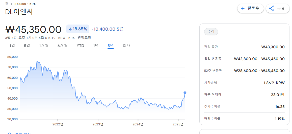292x134 pixels.
Task: Click the ₩28,600.00 - ₩45,450.00 52-week value
Action: 259,71
